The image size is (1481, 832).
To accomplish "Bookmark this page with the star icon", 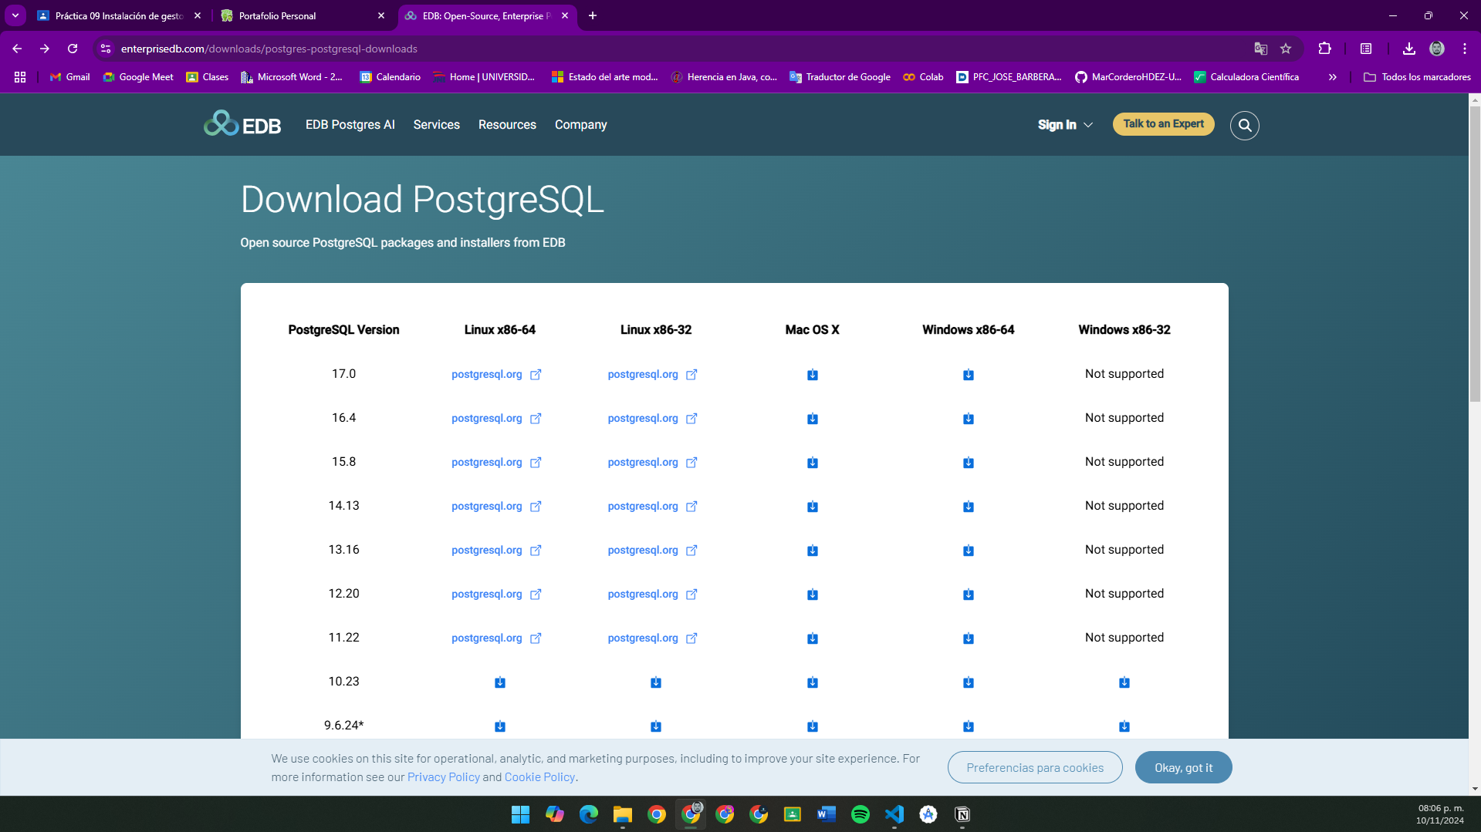I will click(1286, 49).
